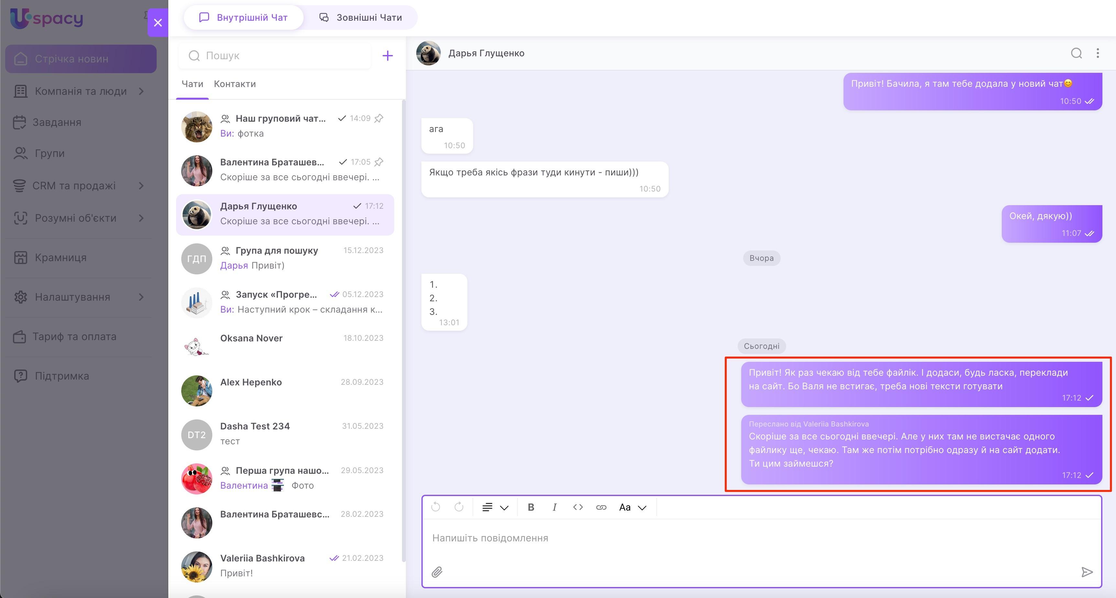Search within the Дарья Глущенко conversation
Image resolution: width=1116 pixels, height=598 pixels.
pos(1077,53)
